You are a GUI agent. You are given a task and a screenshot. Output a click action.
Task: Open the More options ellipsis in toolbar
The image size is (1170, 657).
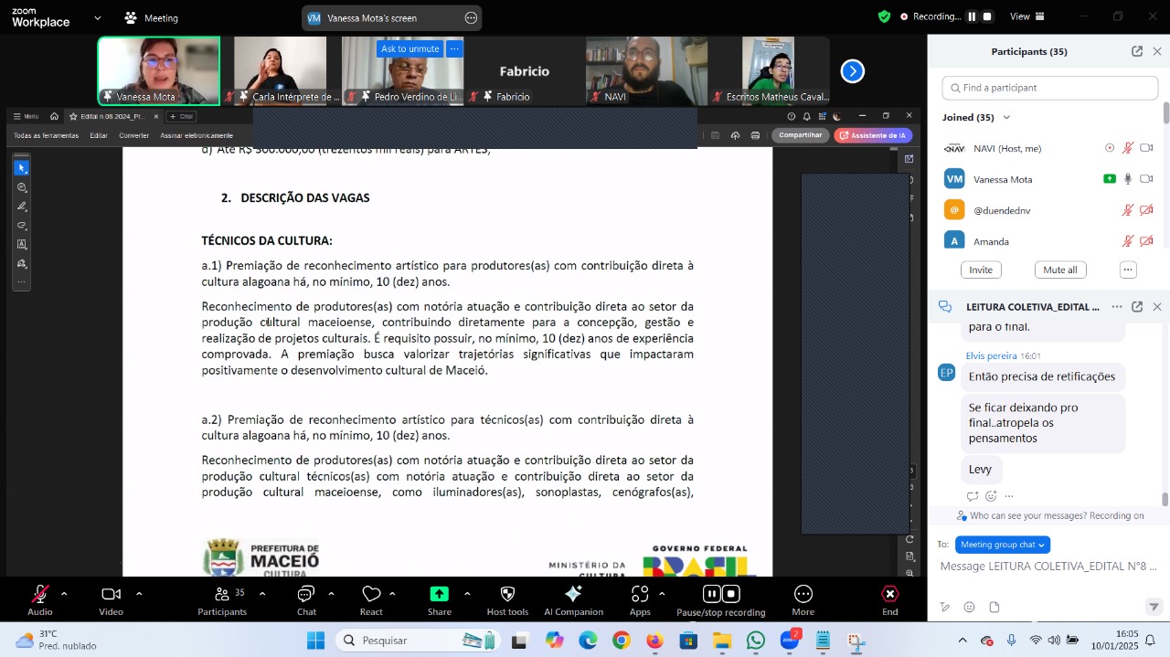[x=803, y=595]
